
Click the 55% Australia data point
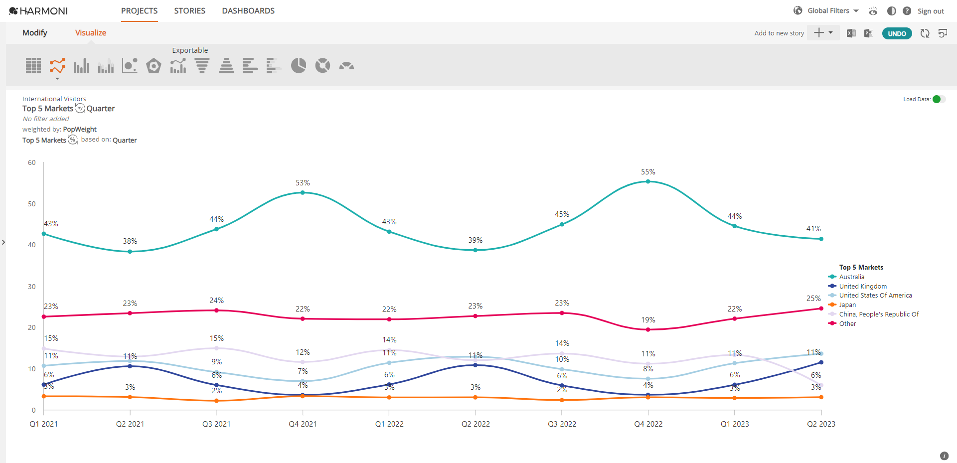point(648,181)
